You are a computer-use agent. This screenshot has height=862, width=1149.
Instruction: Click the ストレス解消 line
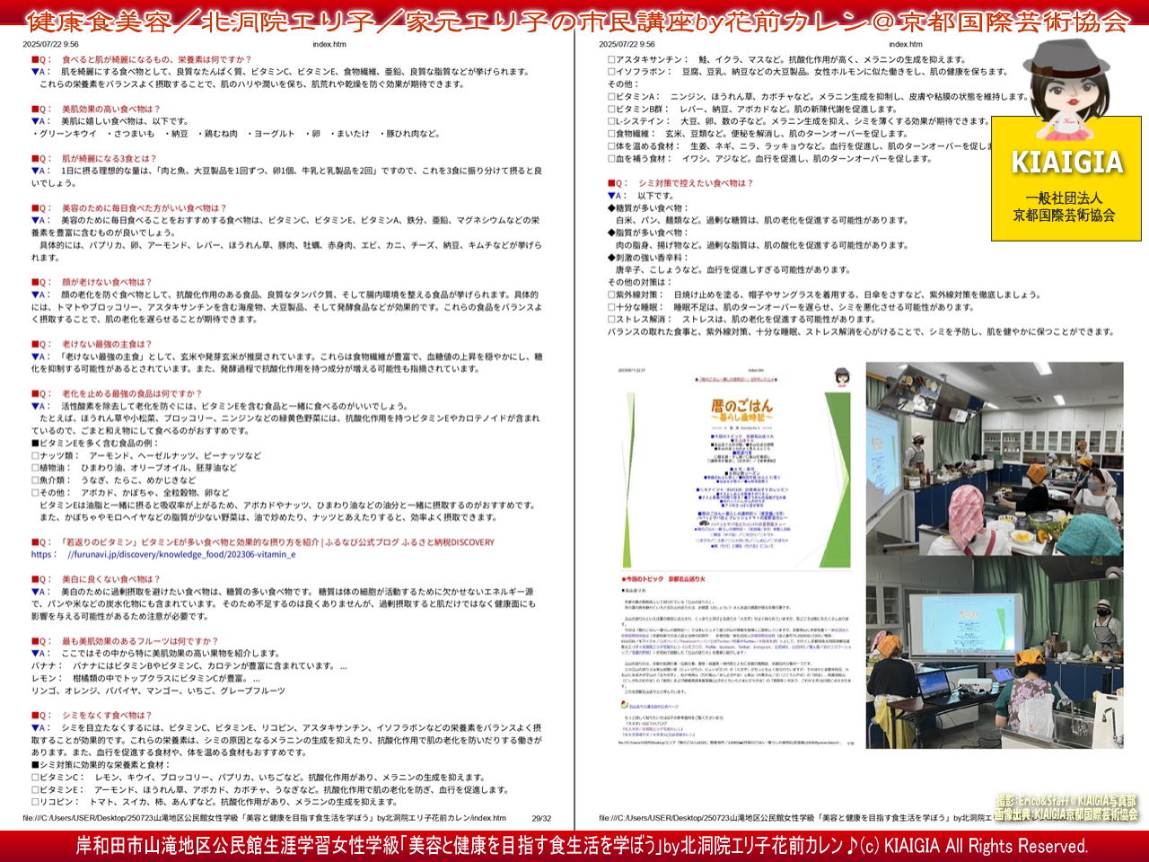click(741, 320)
